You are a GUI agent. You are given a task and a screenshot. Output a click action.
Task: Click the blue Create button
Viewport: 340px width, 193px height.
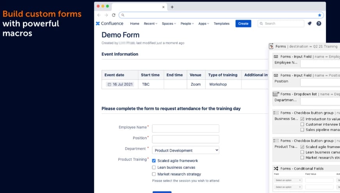pyautogui.click(x=243, y=23)
